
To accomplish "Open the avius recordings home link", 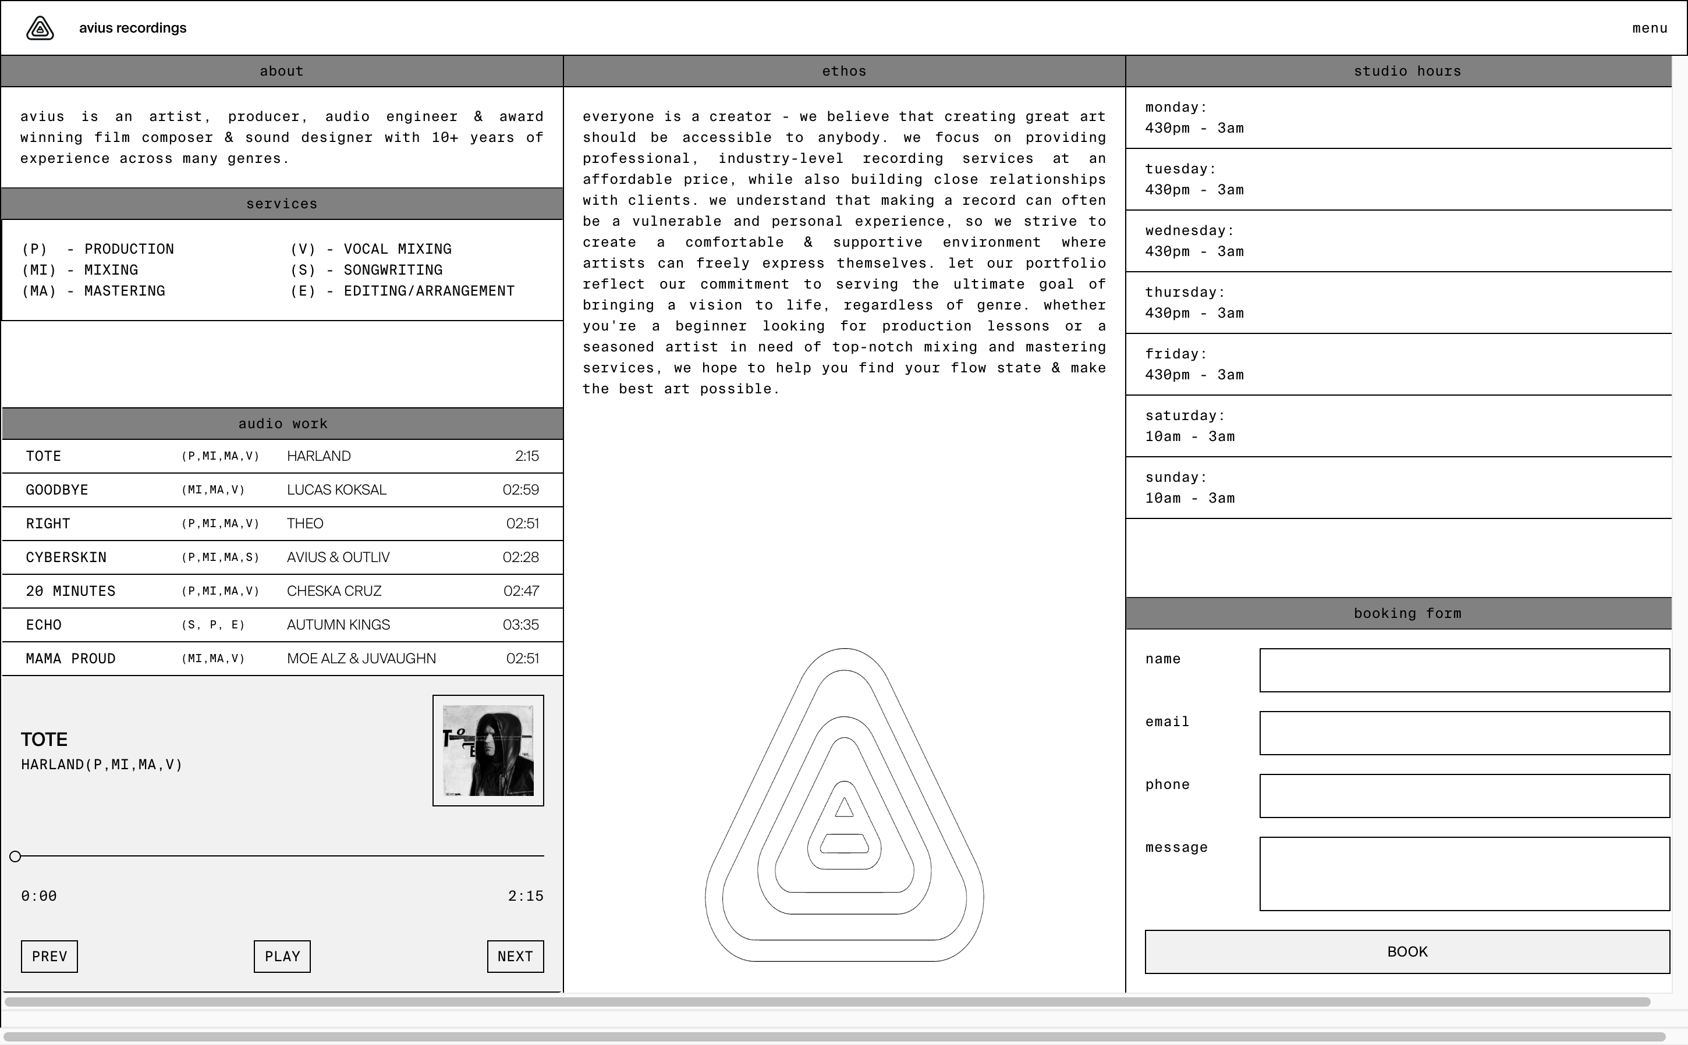I will [133, 29].
